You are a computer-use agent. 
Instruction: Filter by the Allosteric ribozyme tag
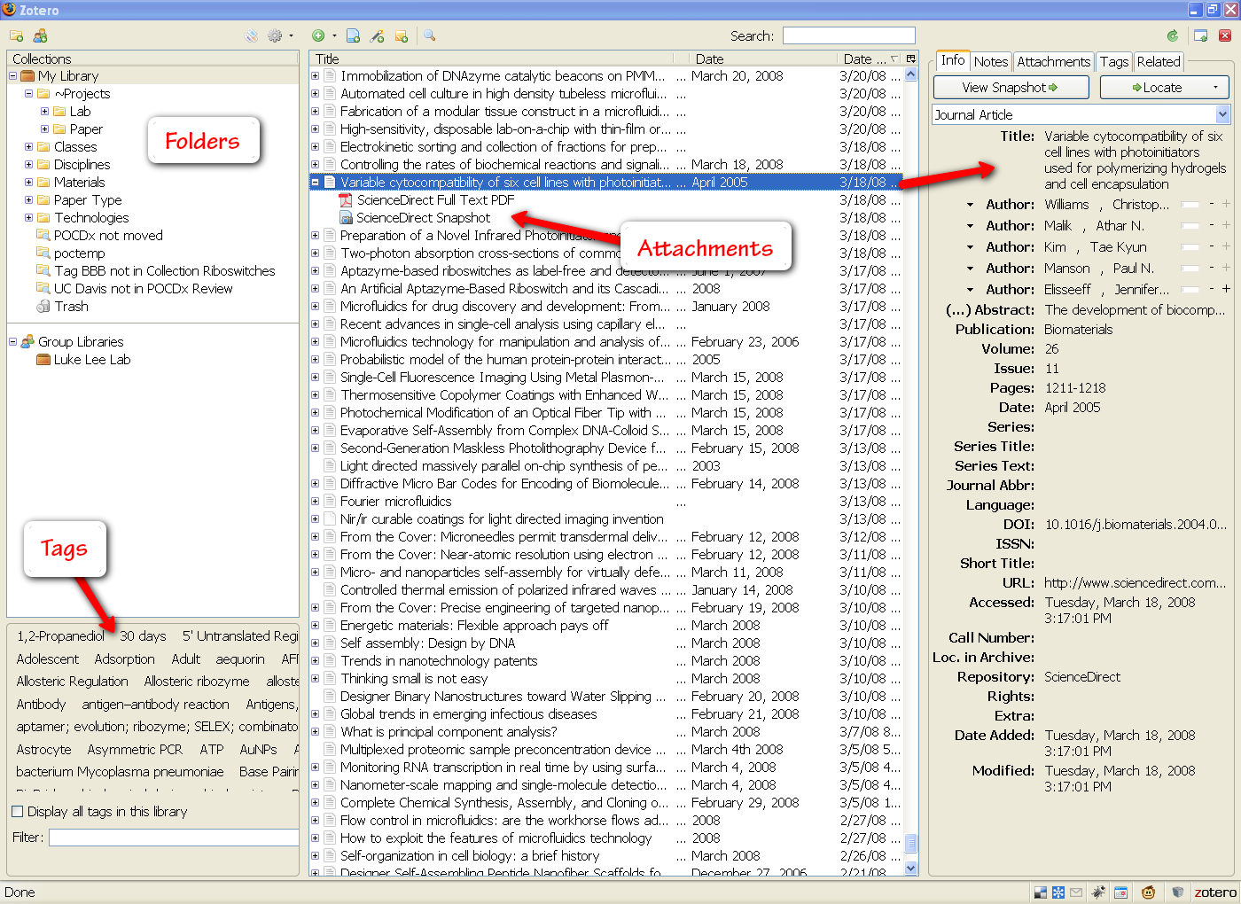tap(197, 682)
